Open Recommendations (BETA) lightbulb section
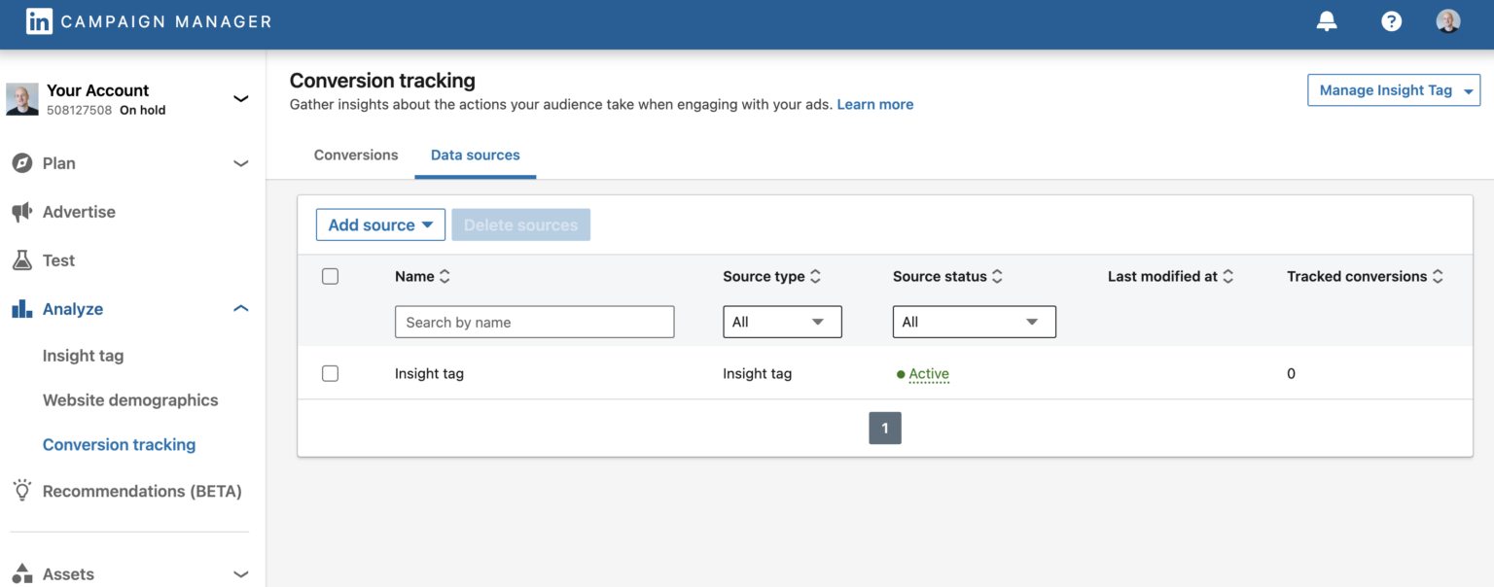Image resolution: width=1494 pixels, height=587 pixels. pos(21,491)
